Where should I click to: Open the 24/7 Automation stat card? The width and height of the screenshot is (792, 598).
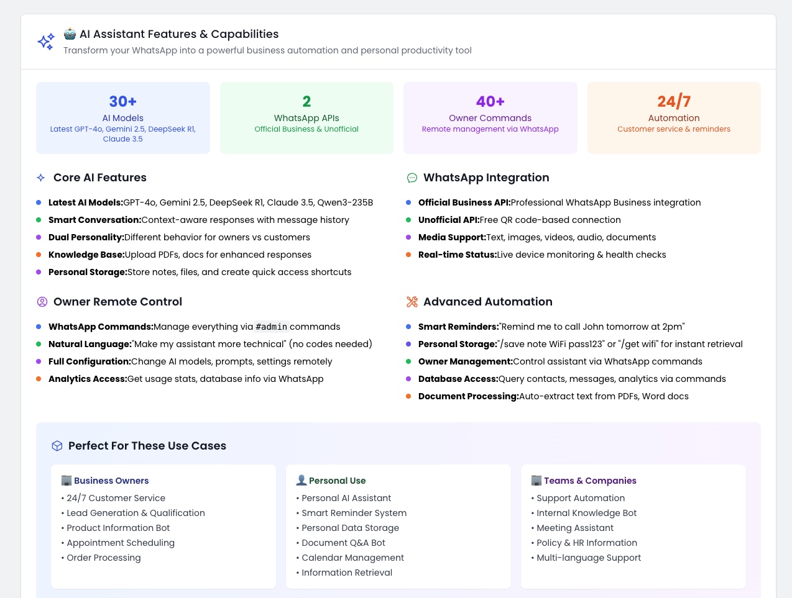674,117
